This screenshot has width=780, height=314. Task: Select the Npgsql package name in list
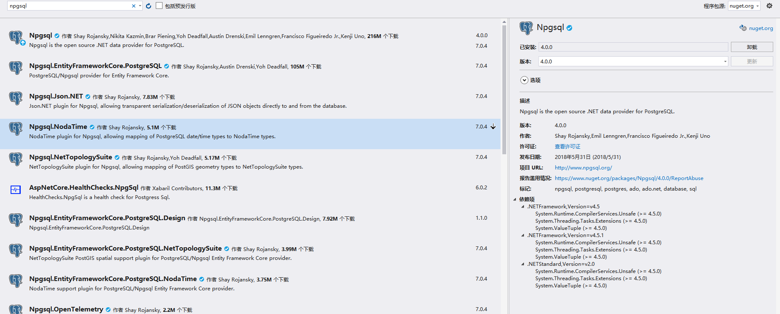tap(41, 35)
